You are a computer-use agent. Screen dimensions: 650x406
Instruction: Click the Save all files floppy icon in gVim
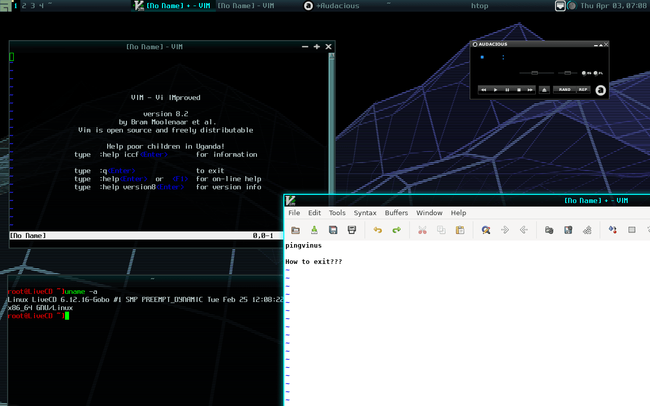(x=333, y=230)
